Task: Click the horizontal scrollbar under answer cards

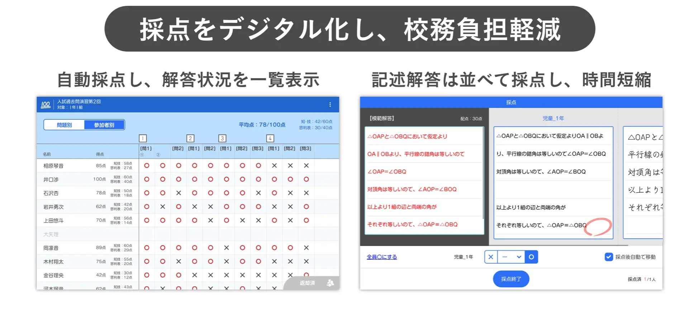Action: tap(558, 245)
